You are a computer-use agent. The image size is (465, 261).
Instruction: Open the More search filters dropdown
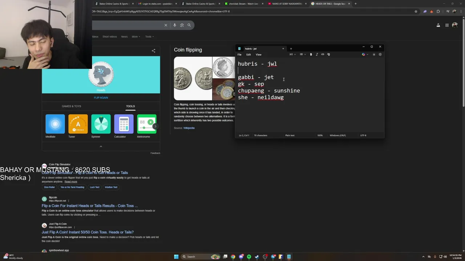(136, 37)
